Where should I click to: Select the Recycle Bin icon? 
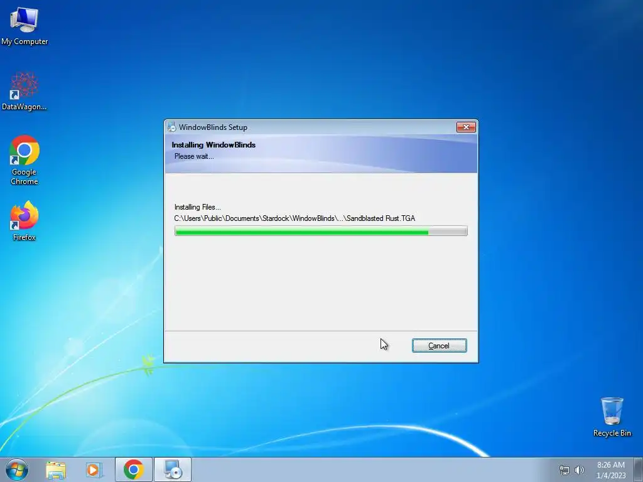point(612,417)
